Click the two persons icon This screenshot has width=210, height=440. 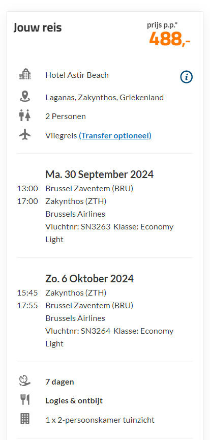tap(25, 116)
